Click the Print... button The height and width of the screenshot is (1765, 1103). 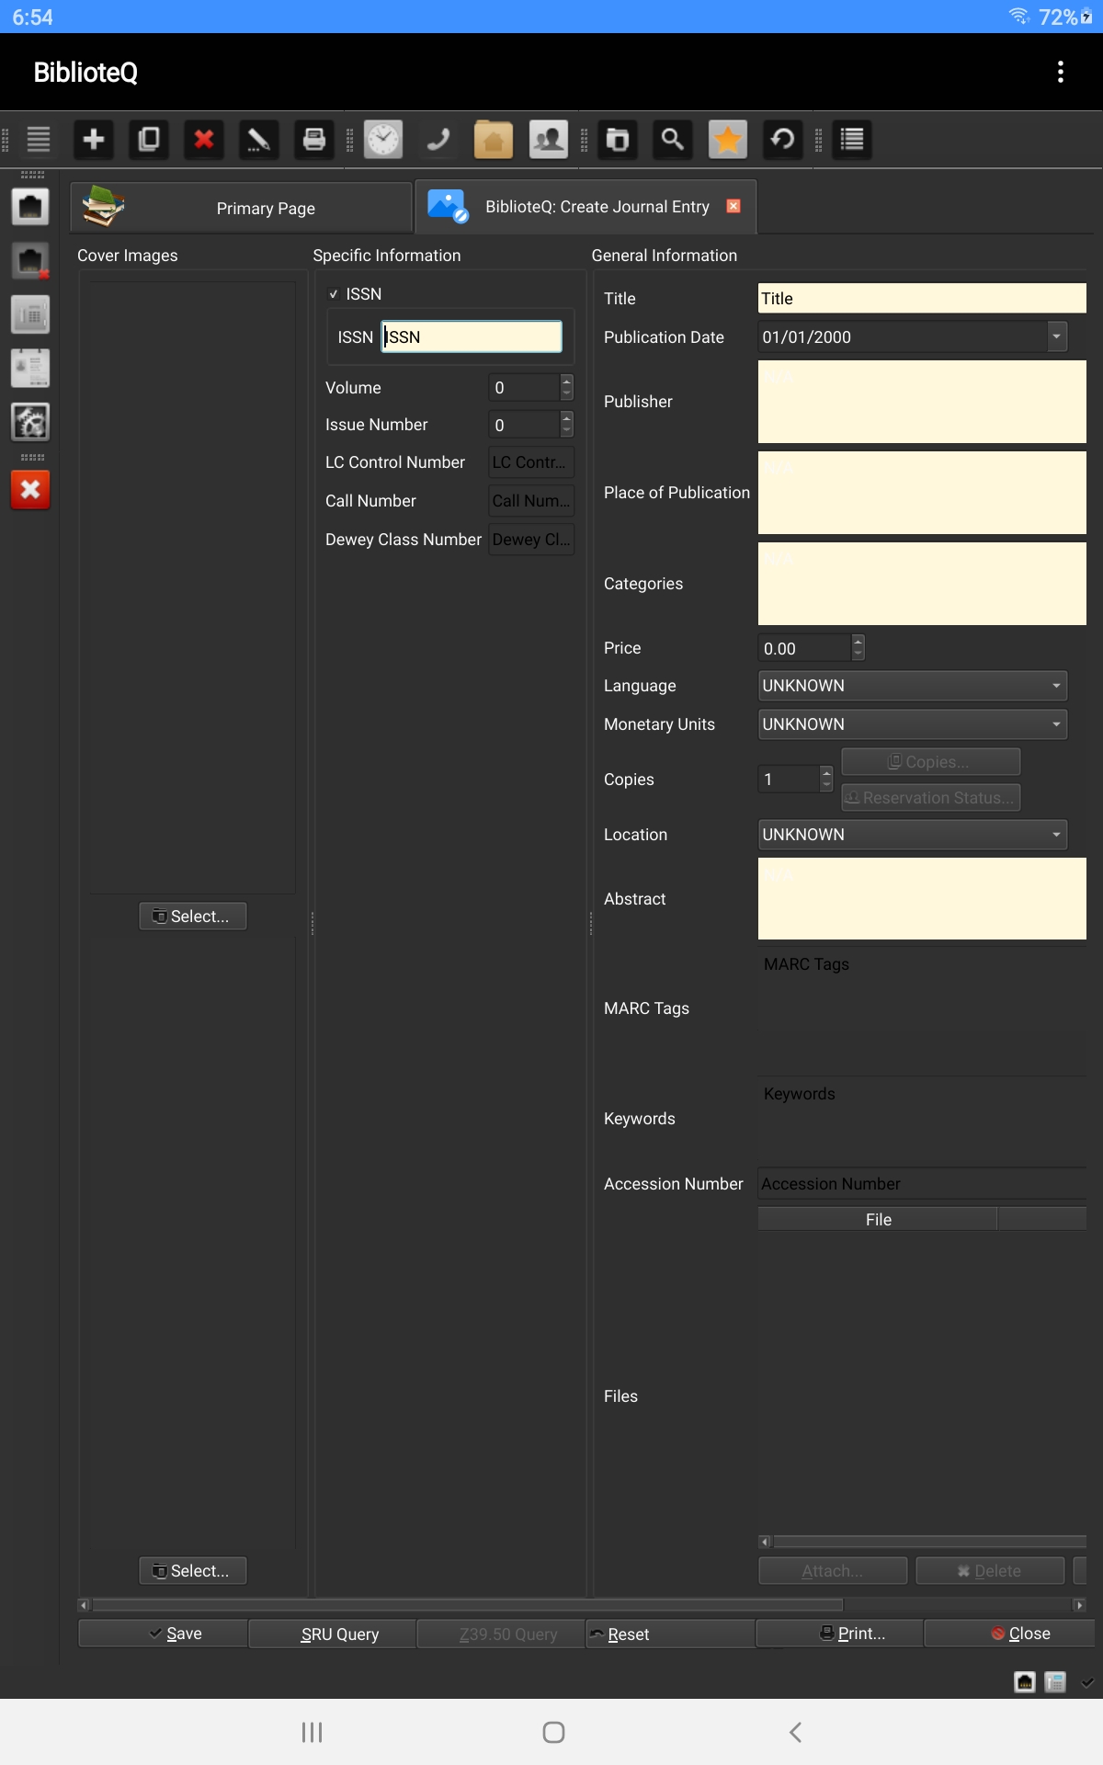click(x=839, y=1634)
